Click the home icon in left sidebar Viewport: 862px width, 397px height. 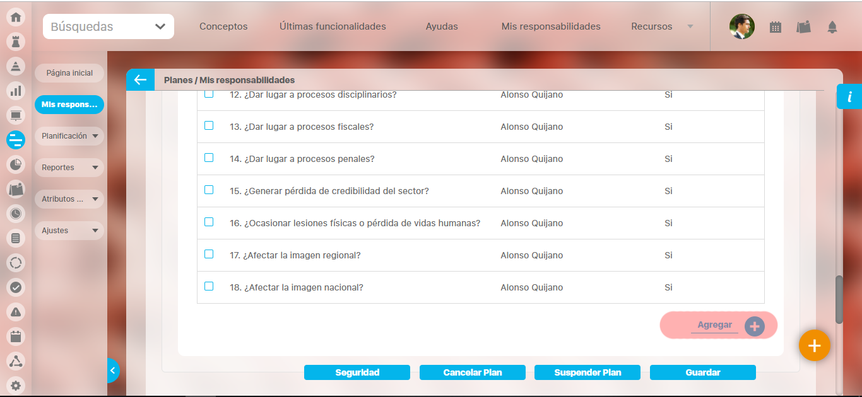point(16,17)
